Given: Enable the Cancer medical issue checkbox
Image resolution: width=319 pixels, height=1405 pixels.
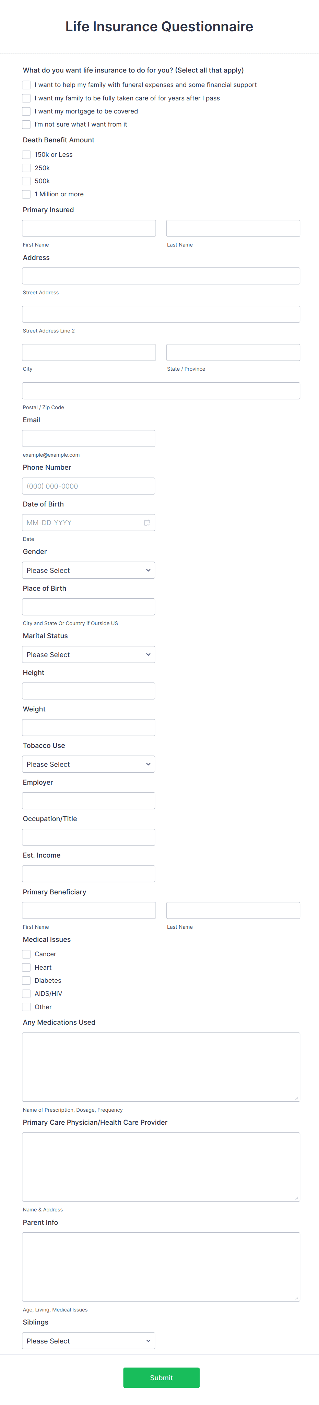Looking at the screenshot, I should click(26, 954).
